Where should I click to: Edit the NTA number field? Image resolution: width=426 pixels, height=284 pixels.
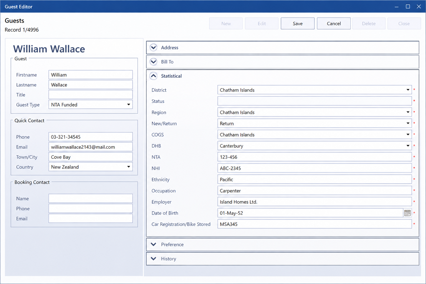pos(315,157)
